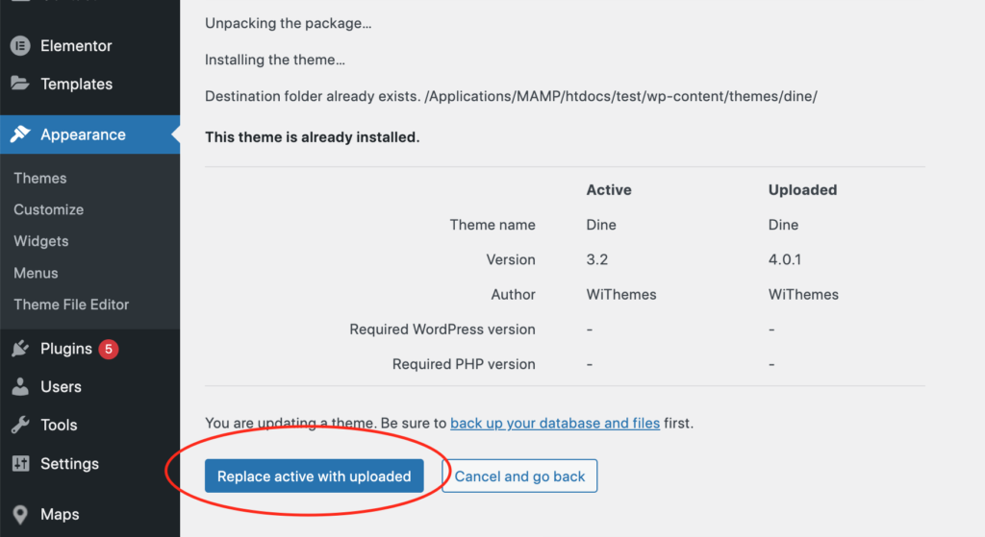Click Dine under the Uploaded column

click(x=783, y=225)
